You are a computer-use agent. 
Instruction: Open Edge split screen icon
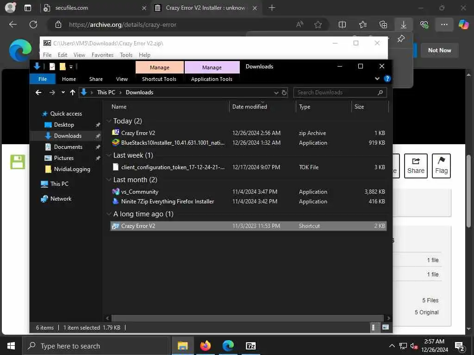point(342,24)
